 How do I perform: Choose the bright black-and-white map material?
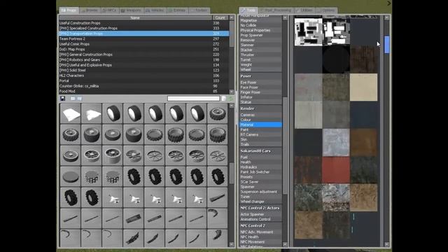point(308,31)
